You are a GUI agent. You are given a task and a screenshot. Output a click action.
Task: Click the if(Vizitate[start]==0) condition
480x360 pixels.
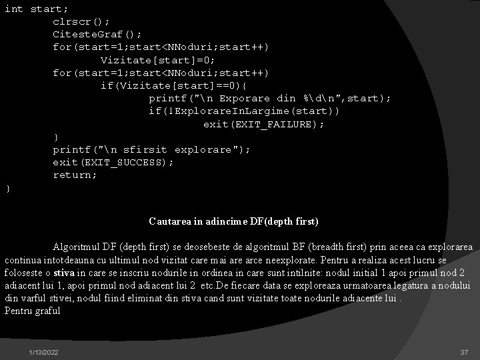pos(173,85)
